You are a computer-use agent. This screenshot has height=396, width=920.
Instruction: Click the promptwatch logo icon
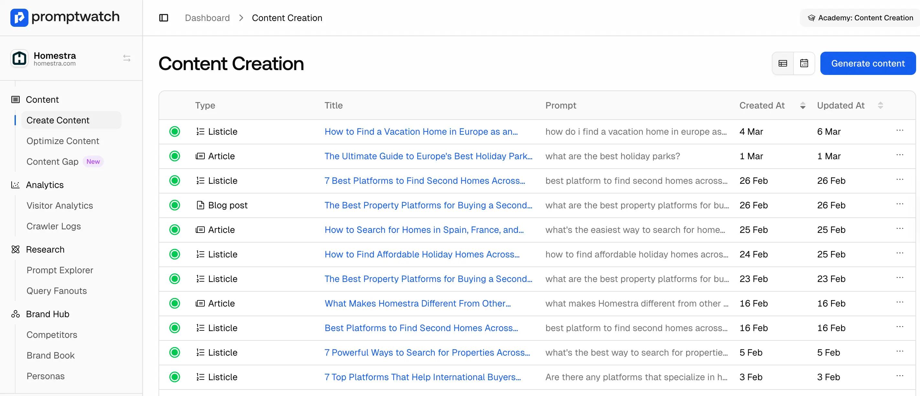[19, 17]
